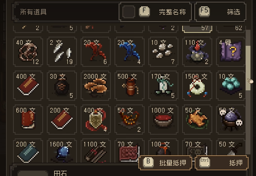Select the mushroom cluster priced 2000文
The height and width of the screenshot is (176, 256).
coord(96,86)
